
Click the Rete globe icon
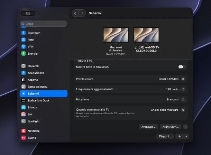pyautogui.click(x=24, y=40)
